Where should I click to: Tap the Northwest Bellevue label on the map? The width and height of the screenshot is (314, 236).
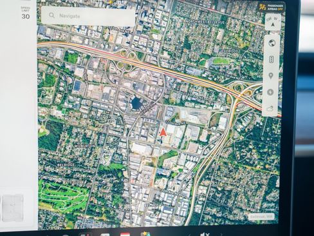(205, 22)
